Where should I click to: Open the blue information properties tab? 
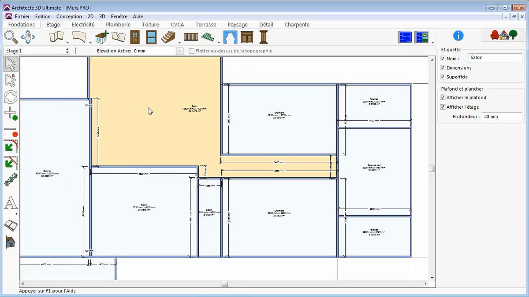pos(458,36)
